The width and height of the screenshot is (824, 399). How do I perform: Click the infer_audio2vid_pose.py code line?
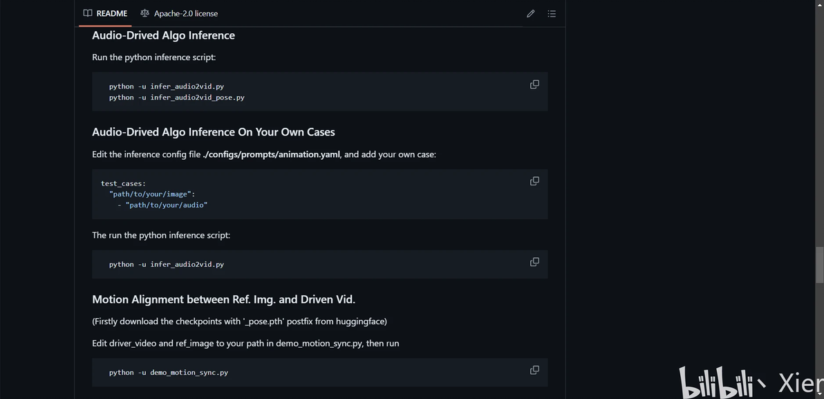[x=176, y=98]
